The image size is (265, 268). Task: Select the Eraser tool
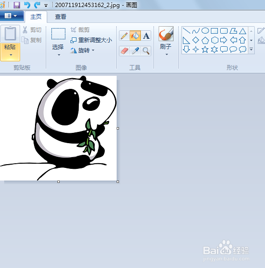(124, 51)
